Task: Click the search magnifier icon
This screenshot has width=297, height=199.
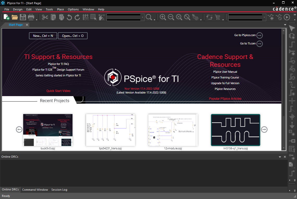Action: tap(149, 17)
